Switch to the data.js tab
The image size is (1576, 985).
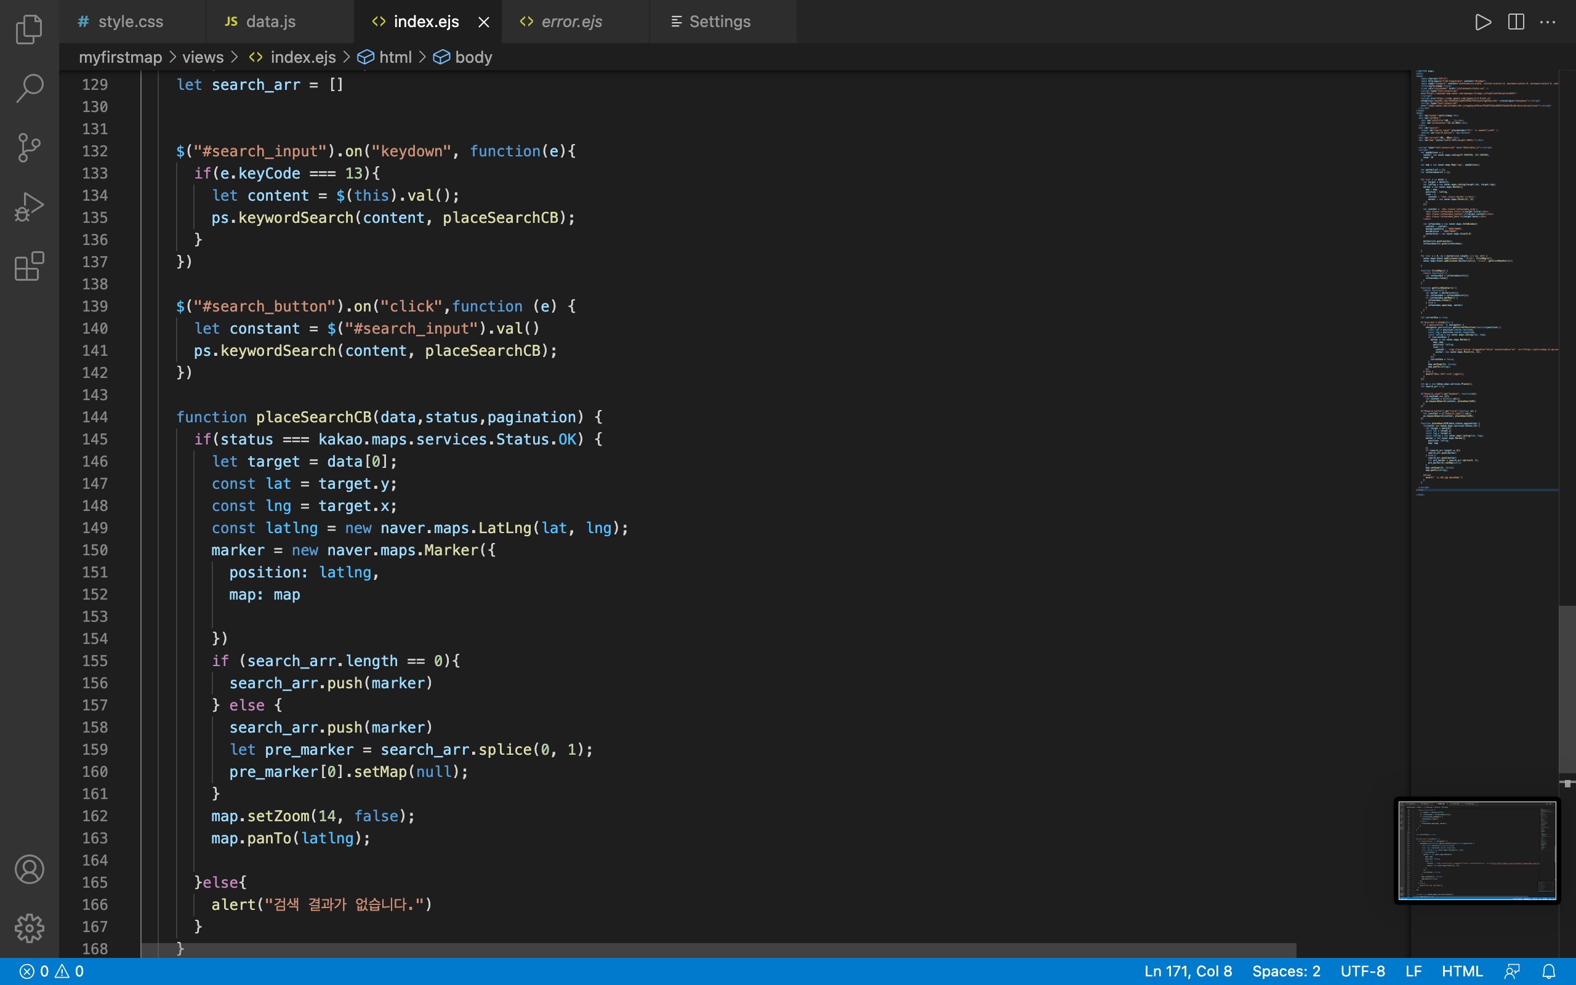(x=280, y=22)
